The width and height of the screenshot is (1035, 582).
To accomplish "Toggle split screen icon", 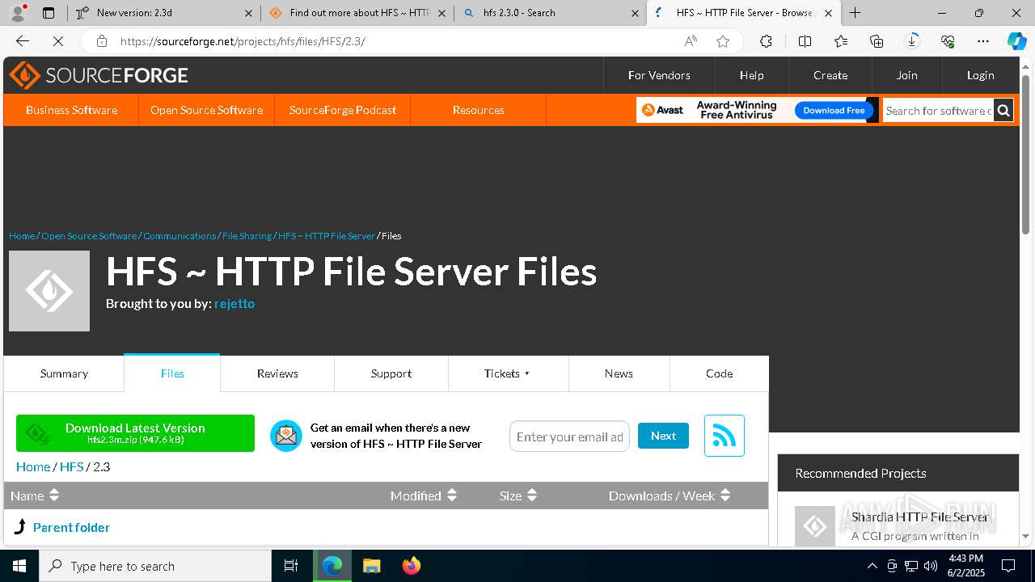I will 805,41.
